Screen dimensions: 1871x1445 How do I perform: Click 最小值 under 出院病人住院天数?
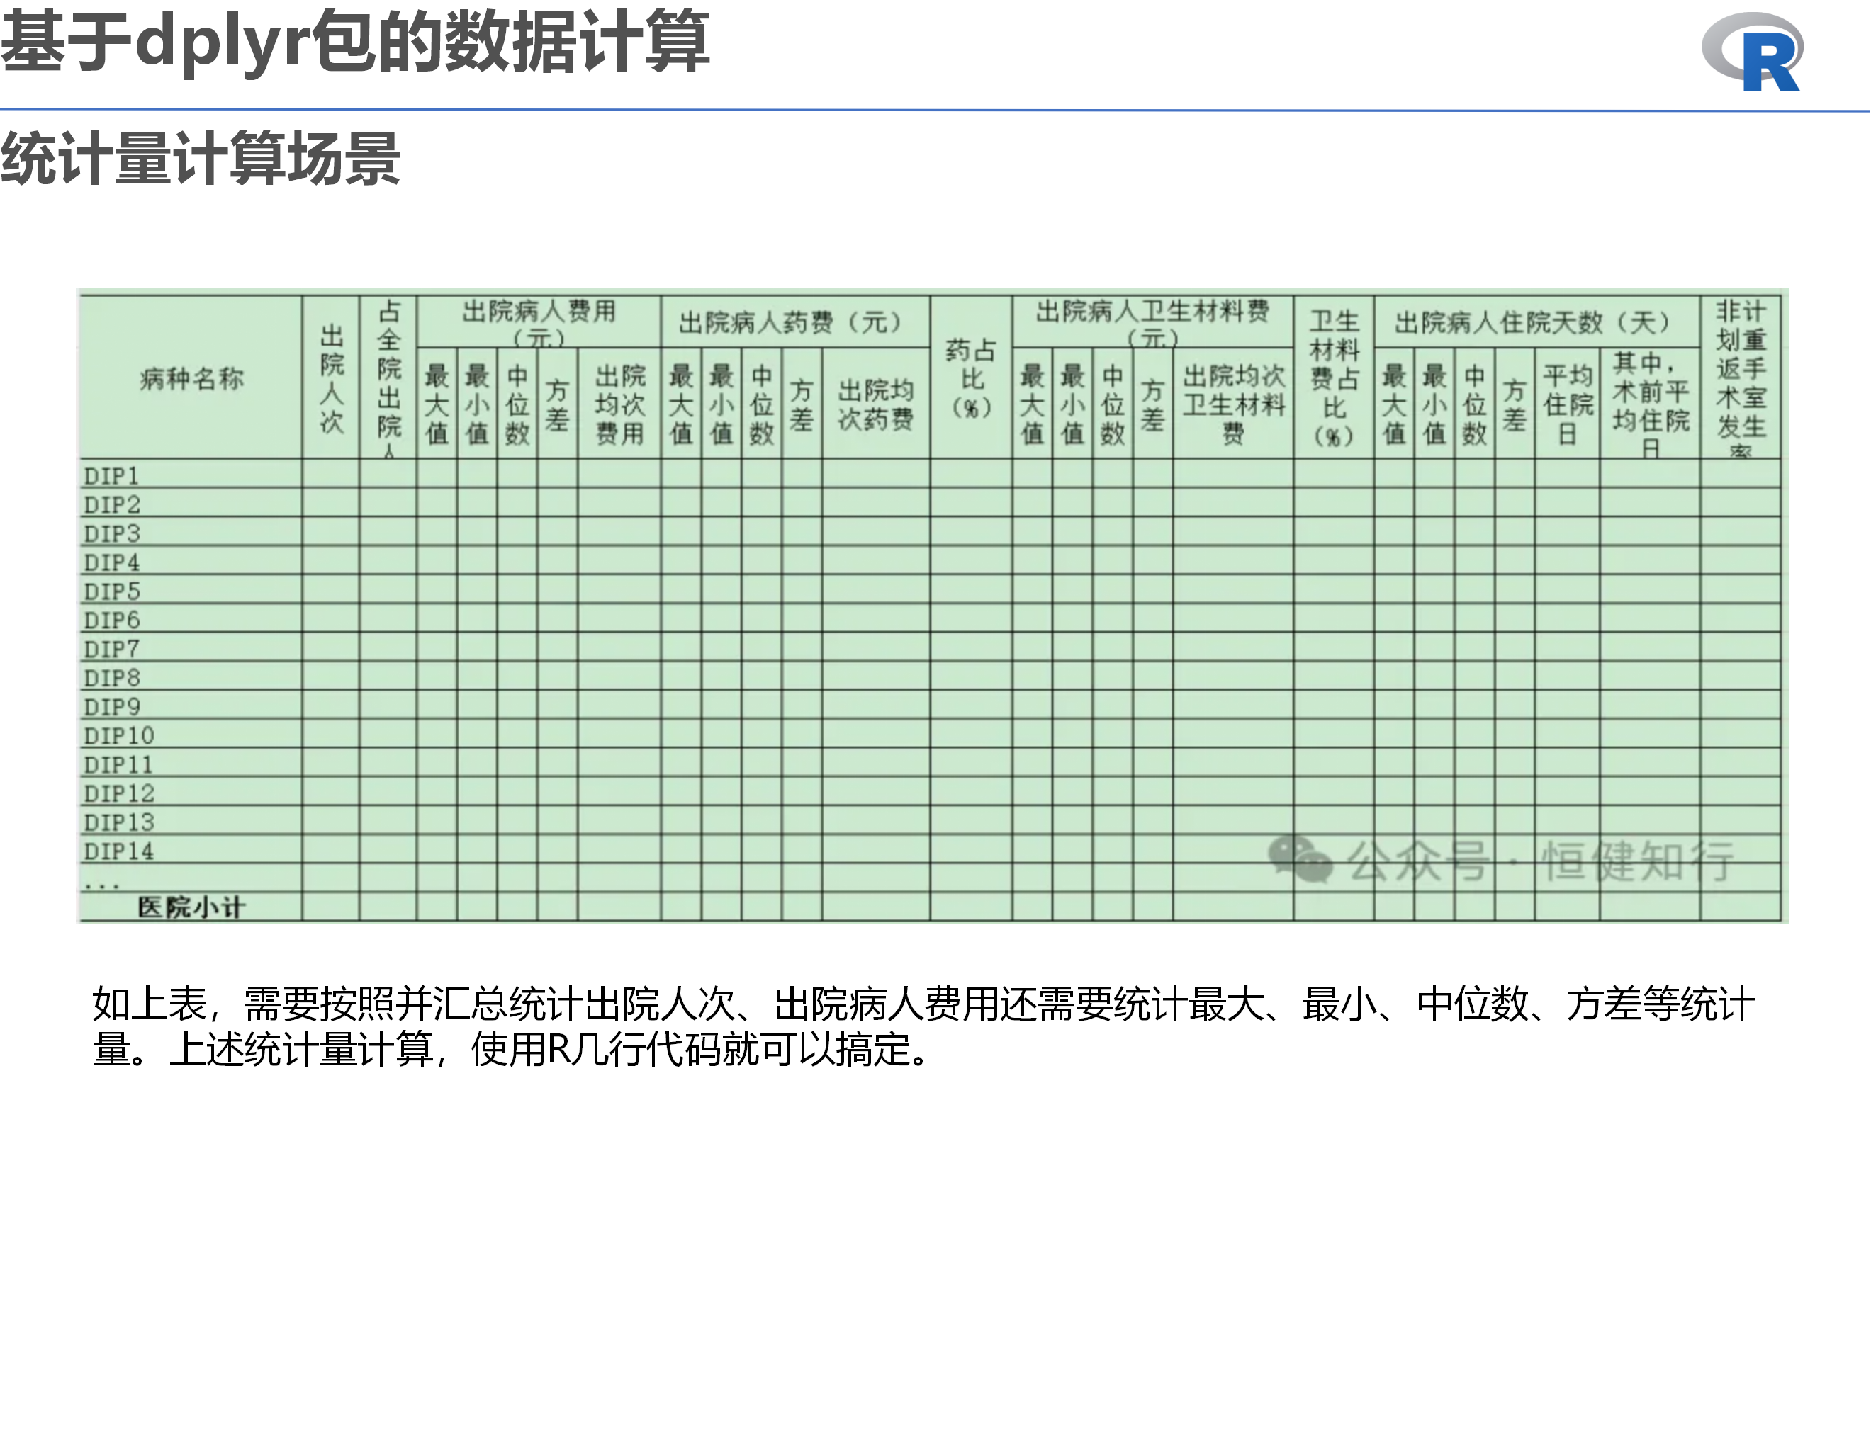click(x=1434, y=403)
